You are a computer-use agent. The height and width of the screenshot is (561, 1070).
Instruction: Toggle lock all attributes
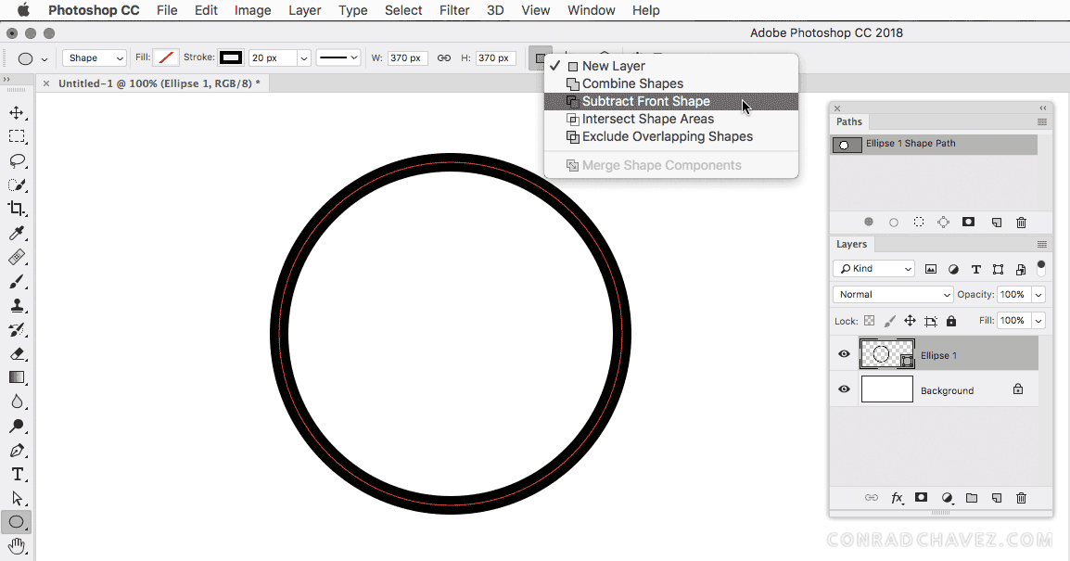tap(951, 320)
